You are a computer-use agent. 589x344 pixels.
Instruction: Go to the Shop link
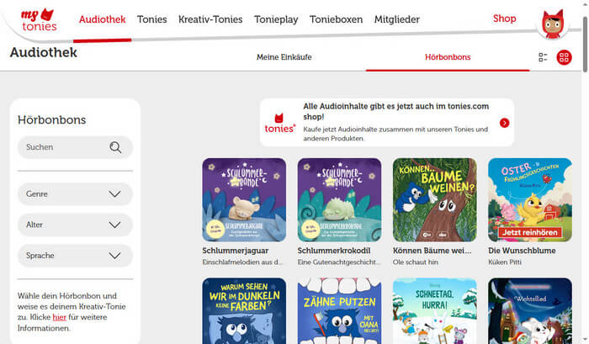tap(504, 19)
